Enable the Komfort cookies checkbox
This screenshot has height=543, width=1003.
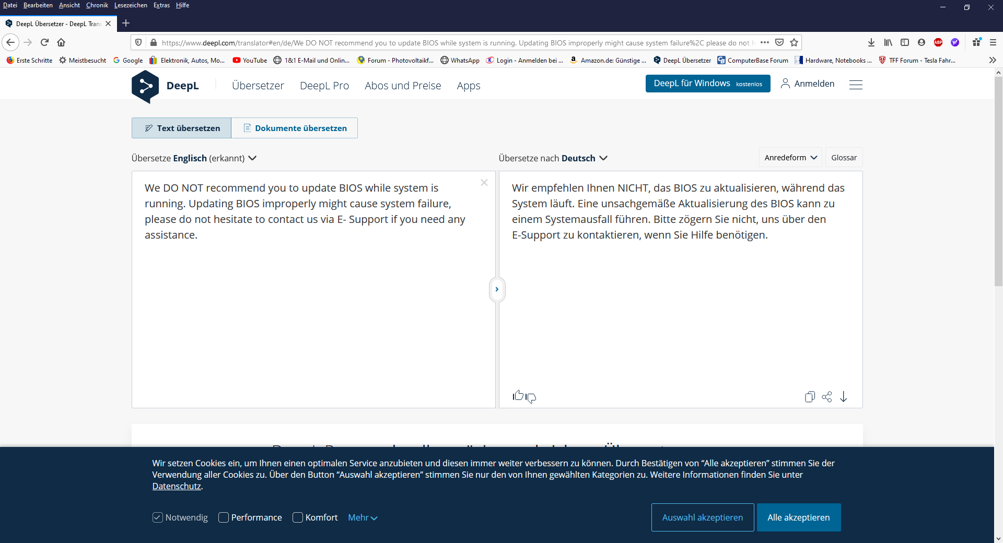297,517
